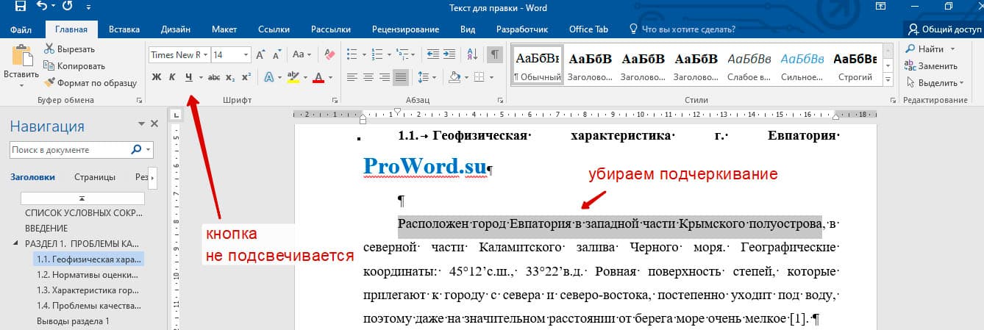This screenshot has height=330, width=984.
Task: Toggle bold (Ж) formatting
Action: (x=156, y=77)
